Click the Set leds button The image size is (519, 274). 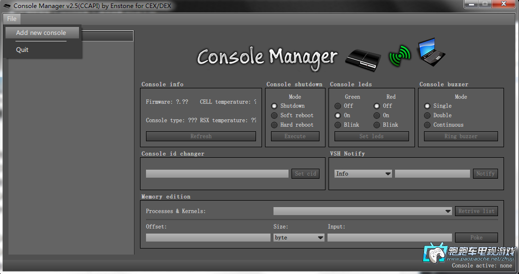click(371, 136)
